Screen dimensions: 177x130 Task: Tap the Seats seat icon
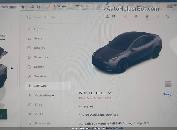tap(29, 38)
